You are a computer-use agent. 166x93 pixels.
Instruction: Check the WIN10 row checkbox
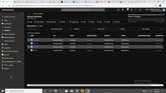(x=29, y=50)
